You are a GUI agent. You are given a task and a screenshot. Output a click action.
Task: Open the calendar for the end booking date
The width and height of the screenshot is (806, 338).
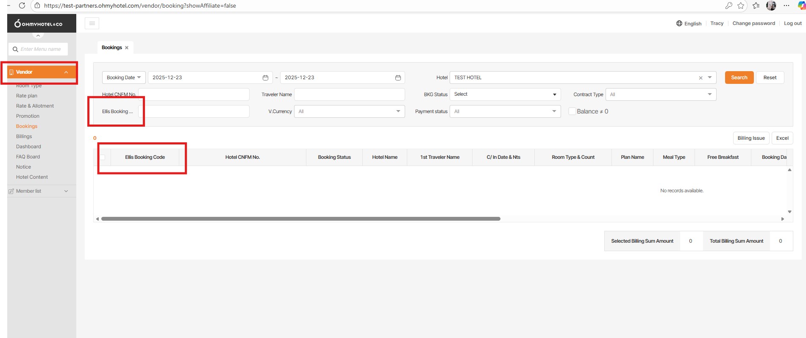pos(398,78)
